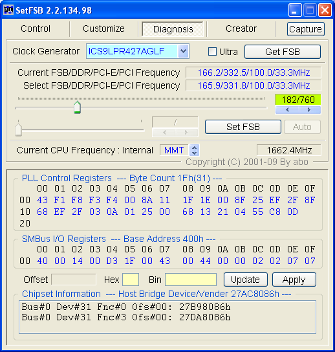Click the Apply button for registers
Image resolution: width=335 pixels, height=352 pixels.
point(294,280)
